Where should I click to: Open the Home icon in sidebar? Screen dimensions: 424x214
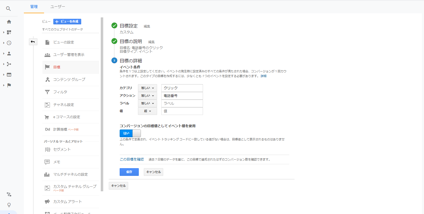tap(9, 22)
